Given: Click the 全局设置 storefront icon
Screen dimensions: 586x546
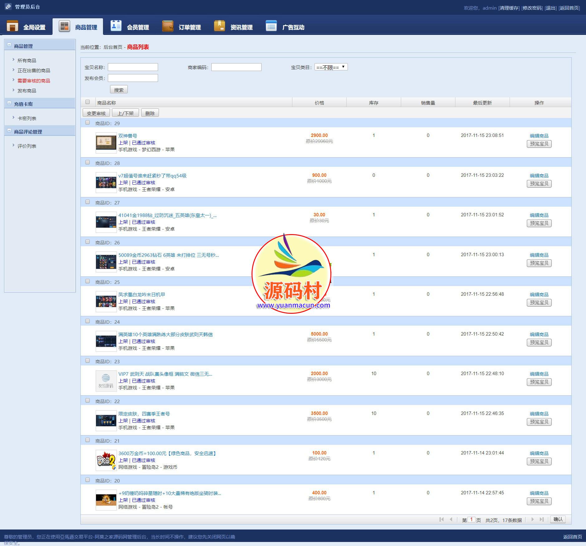Looking at the screenshot, I should point(12,26).
